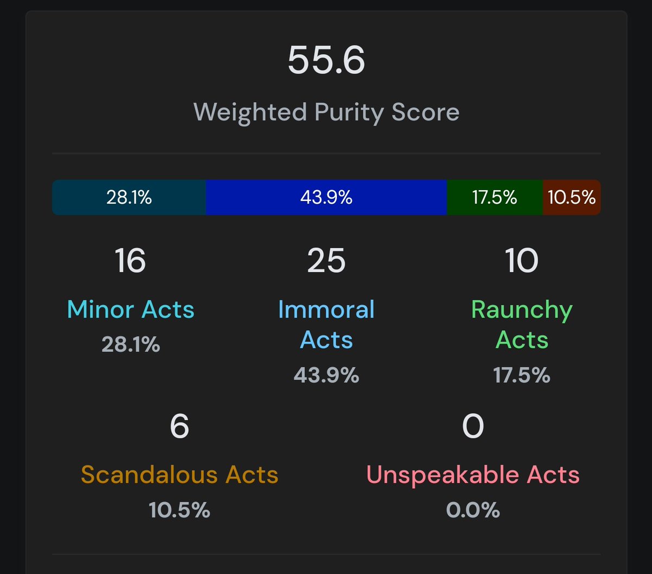This screenshot has width=652, height=574.
Task: Open the Immoral Acts category label
Action: click(326, 325)
